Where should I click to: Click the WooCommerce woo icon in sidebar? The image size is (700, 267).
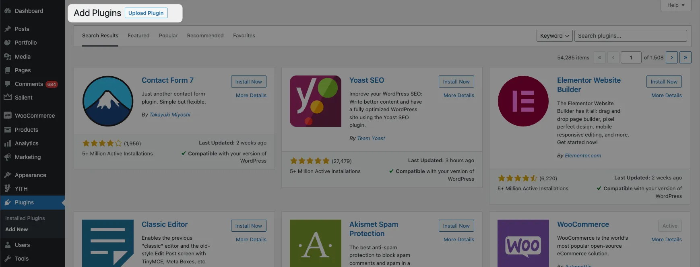(8, 116)
